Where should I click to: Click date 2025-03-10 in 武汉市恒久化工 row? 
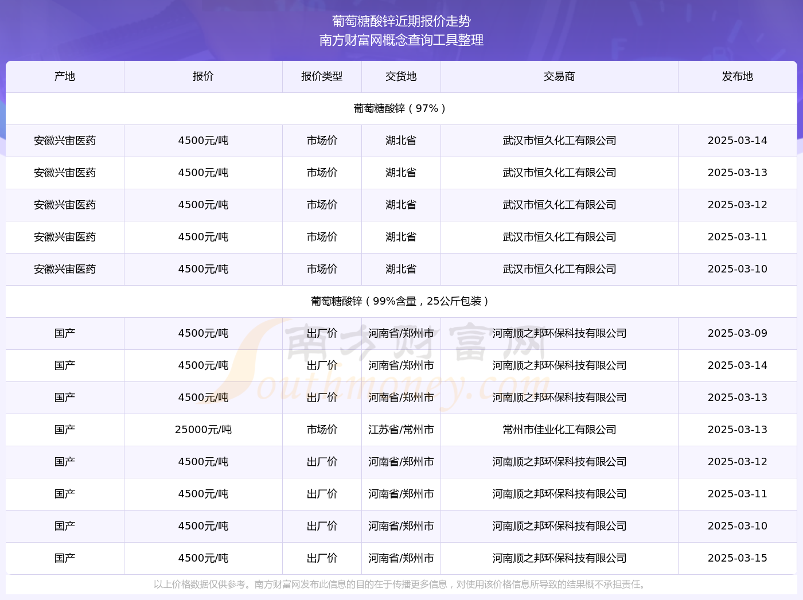pyautogui.click(x=738, y=269)
